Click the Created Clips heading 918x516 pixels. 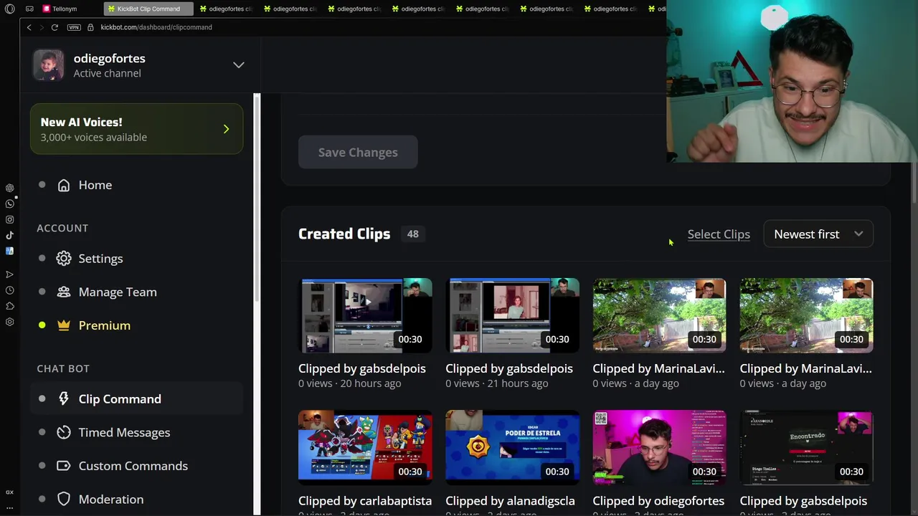[x=344, y=234]
